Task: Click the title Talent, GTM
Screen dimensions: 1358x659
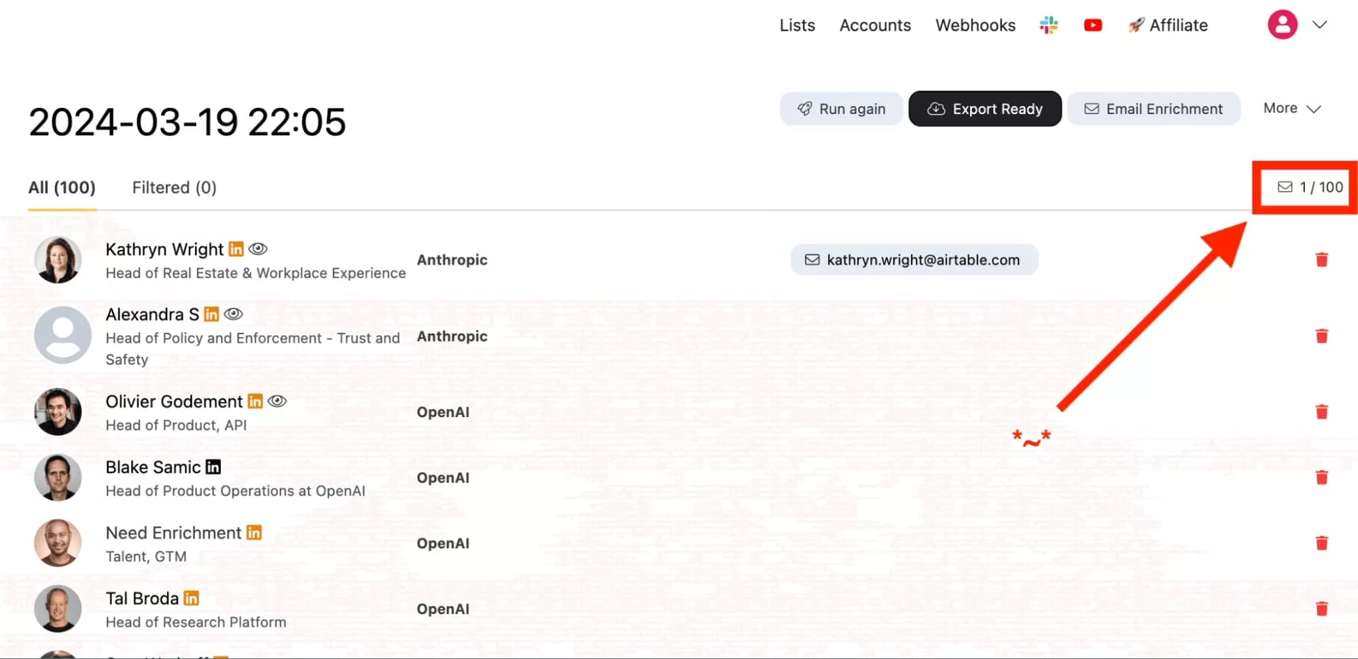Action: 146,556
